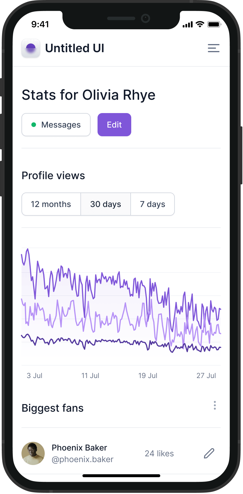
Task: Tap the Untitled UI title text
Action: click(75, 48)
